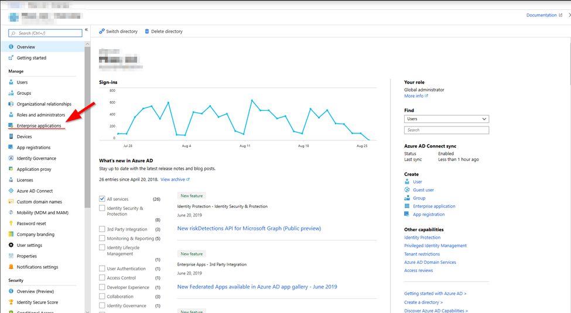Click the Groups icon in sidebar
This screenshot has width=571, height=313.
click(11, 93)
